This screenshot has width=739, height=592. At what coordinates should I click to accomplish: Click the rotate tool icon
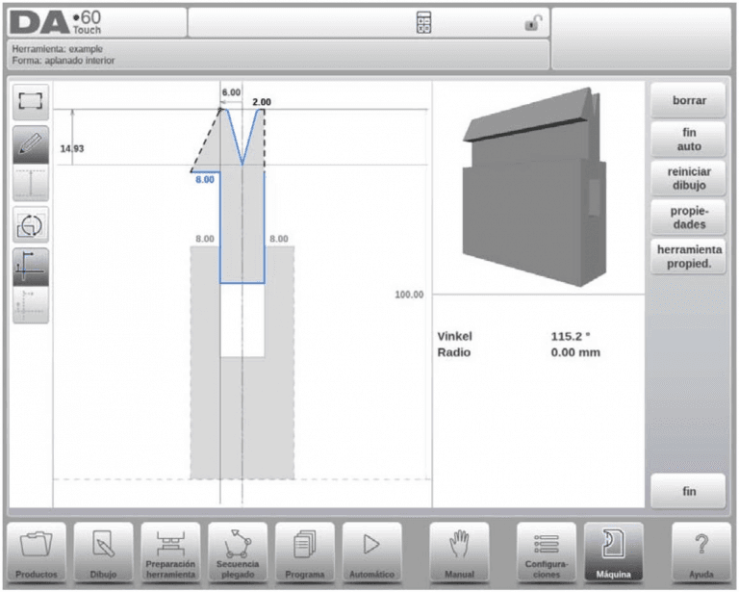coord(31,225)
